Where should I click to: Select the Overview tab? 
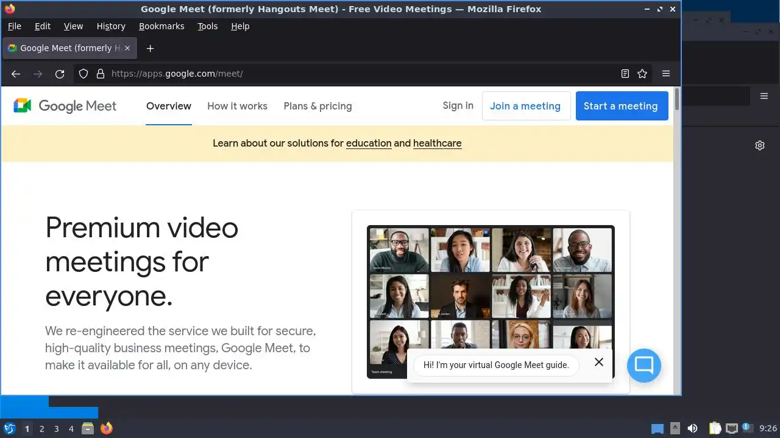(x=169, y=106)
